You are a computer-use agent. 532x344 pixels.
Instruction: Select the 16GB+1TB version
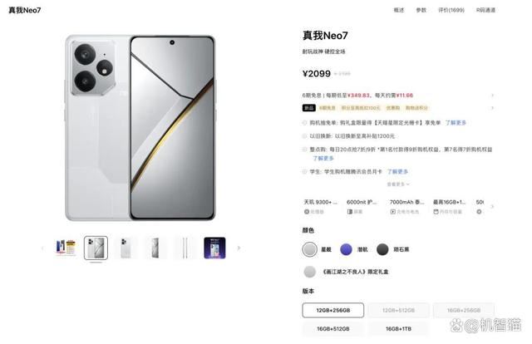398,329
